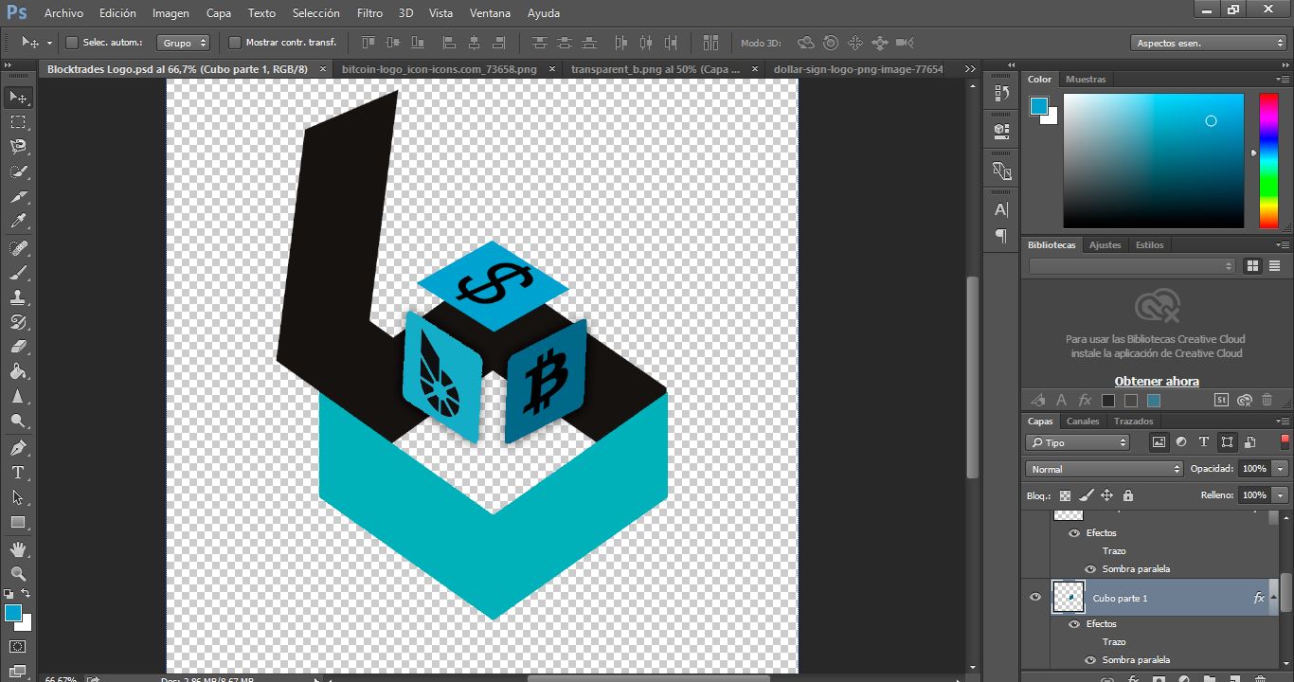Viewport: 1294px width, 682px height.
Task: Select the Brush tool
Action: coord(18,272)
